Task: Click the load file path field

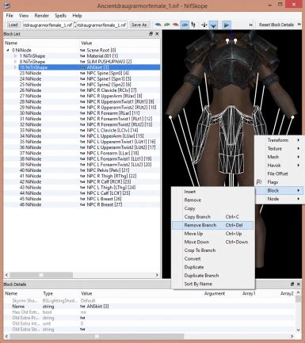Action: pos(48,25)
